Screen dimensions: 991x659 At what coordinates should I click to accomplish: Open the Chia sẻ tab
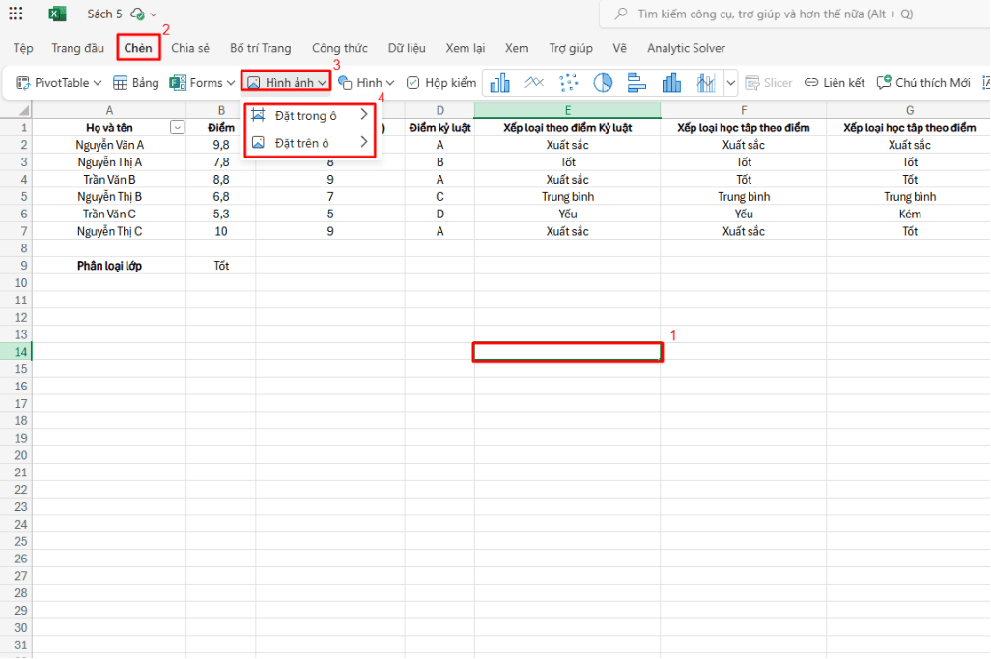pos(190,48)
